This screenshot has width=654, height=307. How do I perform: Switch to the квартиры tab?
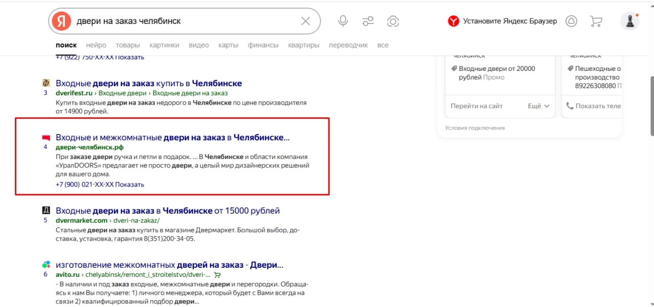coord(303,45)
